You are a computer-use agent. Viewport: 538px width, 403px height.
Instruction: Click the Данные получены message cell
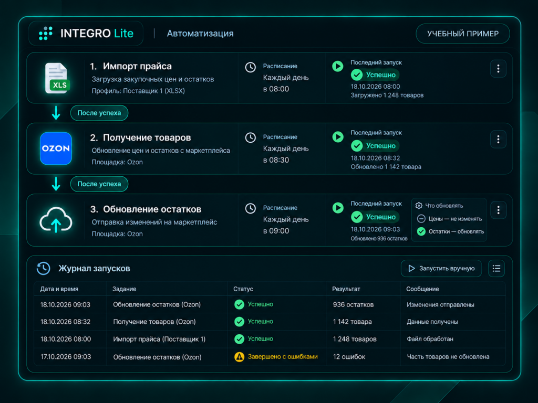(x=432, y=322)
